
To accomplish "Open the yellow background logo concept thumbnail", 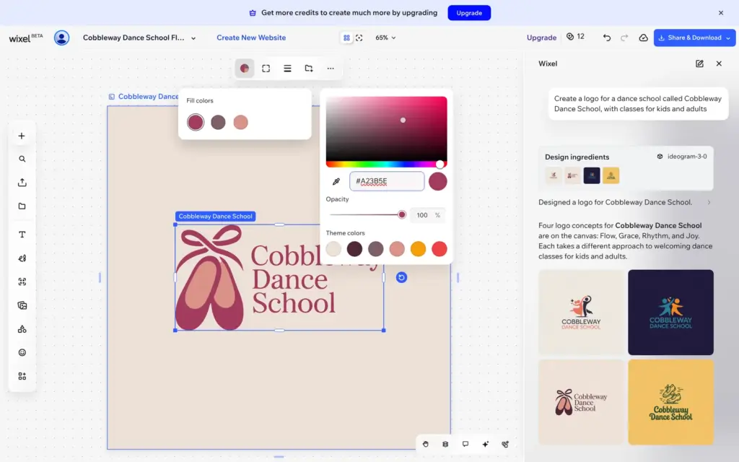I will coord(670,402).
